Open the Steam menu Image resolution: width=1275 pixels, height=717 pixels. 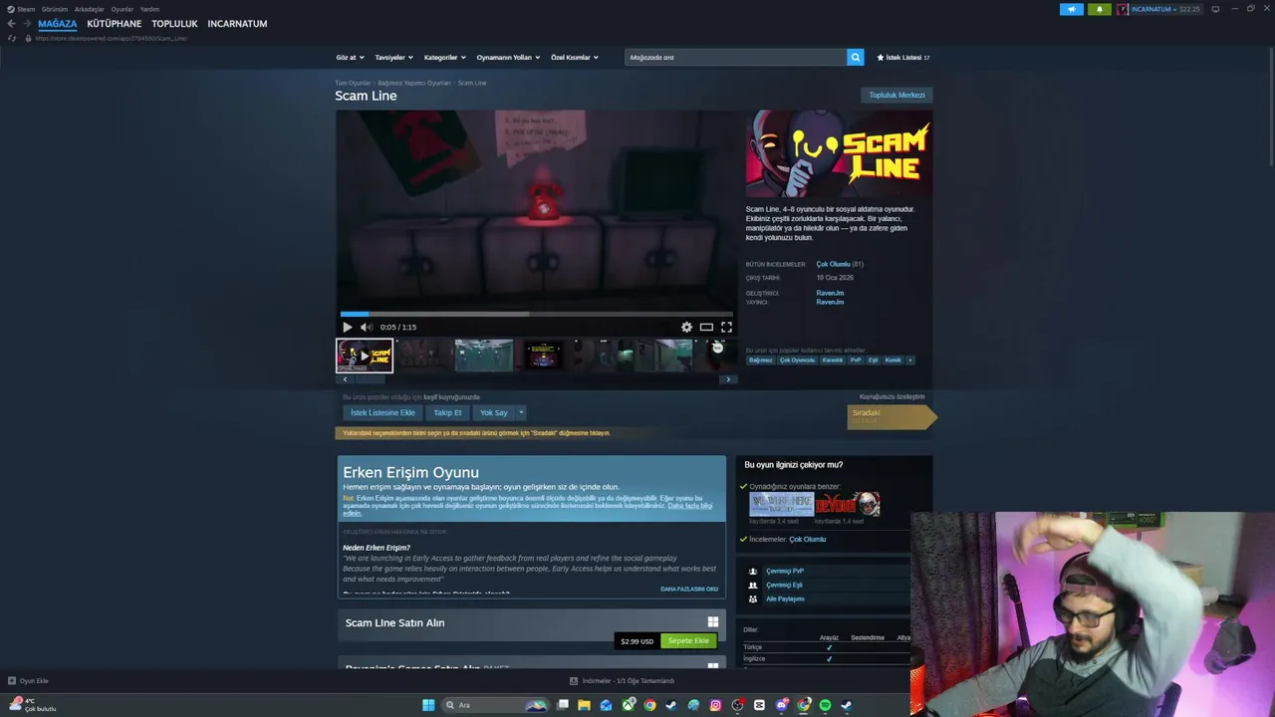[26, 9]
